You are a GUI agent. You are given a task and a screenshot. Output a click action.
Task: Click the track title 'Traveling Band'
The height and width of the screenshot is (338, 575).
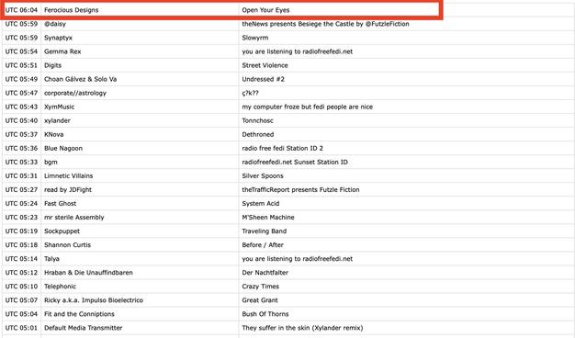[x=264, y=231]
